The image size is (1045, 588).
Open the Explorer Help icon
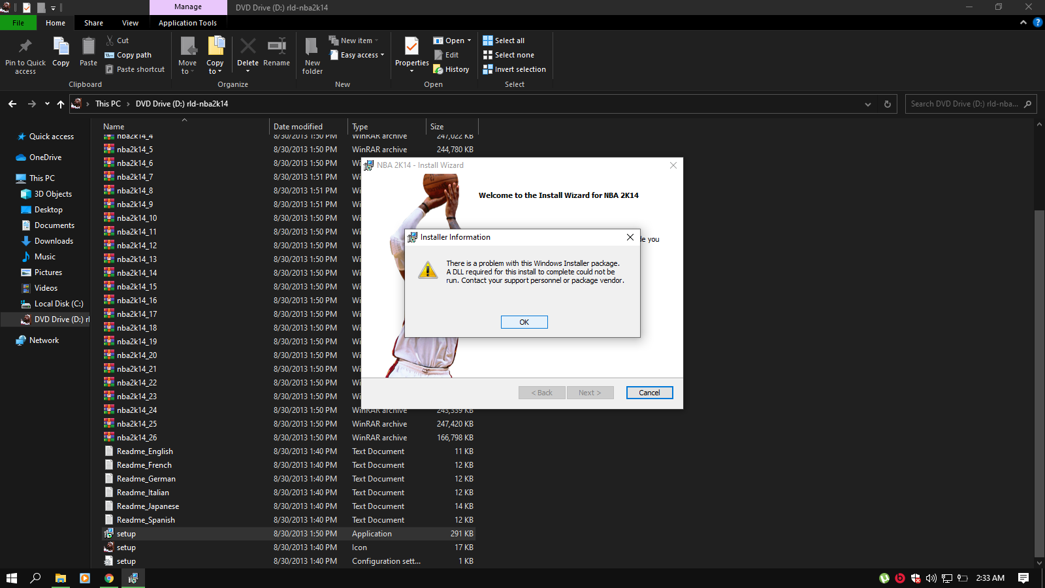click(1037, 22)
